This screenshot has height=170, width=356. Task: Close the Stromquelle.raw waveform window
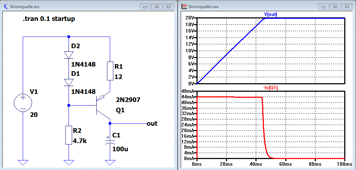[347, 7]
